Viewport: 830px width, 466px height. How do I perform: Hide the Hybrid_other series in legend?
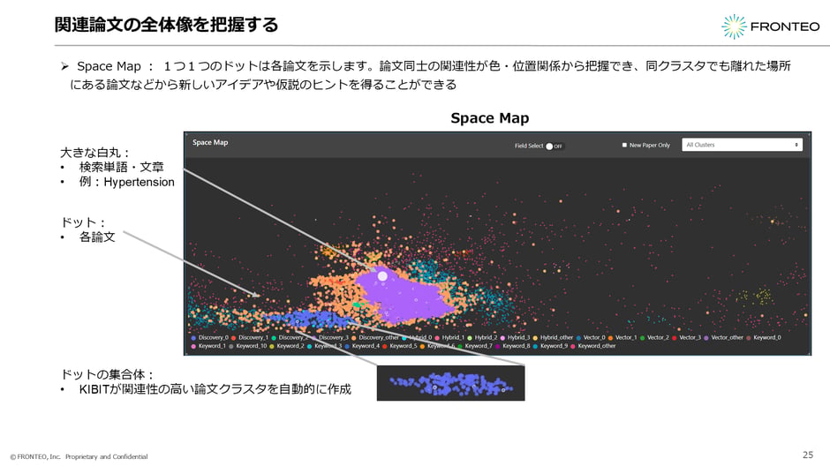click(553, 337)
